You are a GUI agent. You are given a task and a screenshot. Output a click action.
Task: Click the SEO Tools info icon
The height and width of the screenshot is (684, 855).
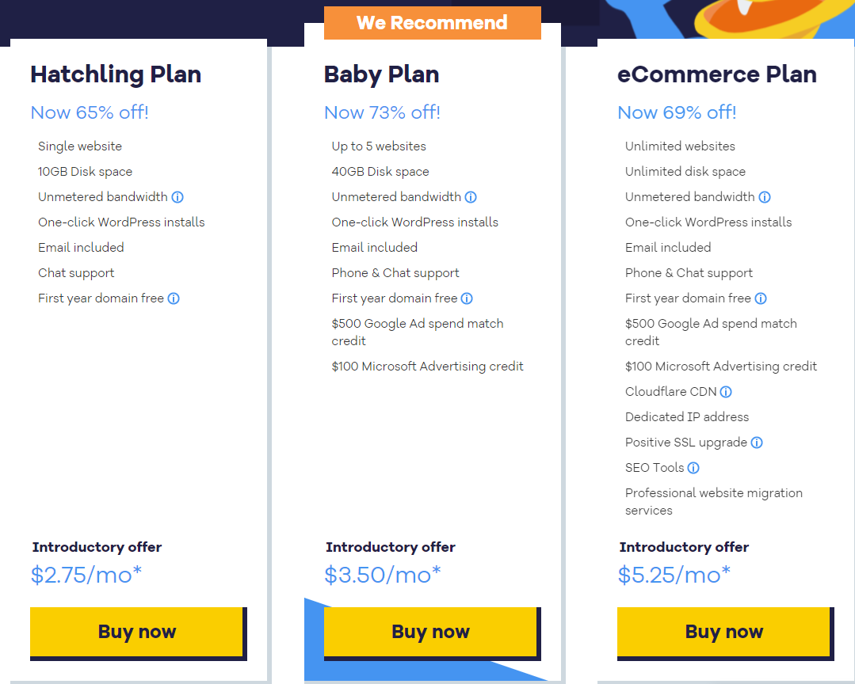693,468
